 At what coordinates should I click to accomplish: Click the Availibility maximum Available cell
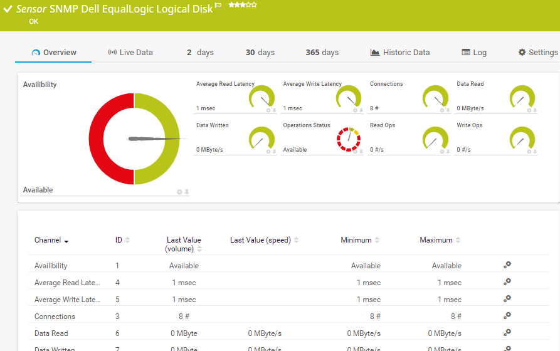pyautogui.click(x=446, y=266)
